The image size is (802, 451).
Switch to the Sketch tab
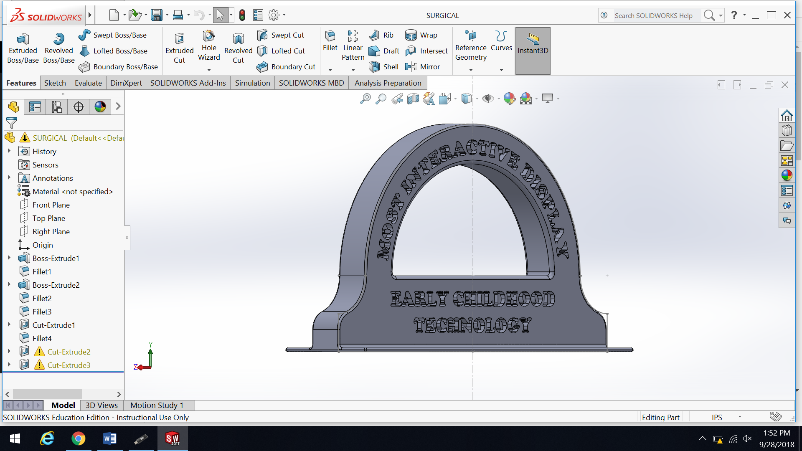[x=55, y=83]
